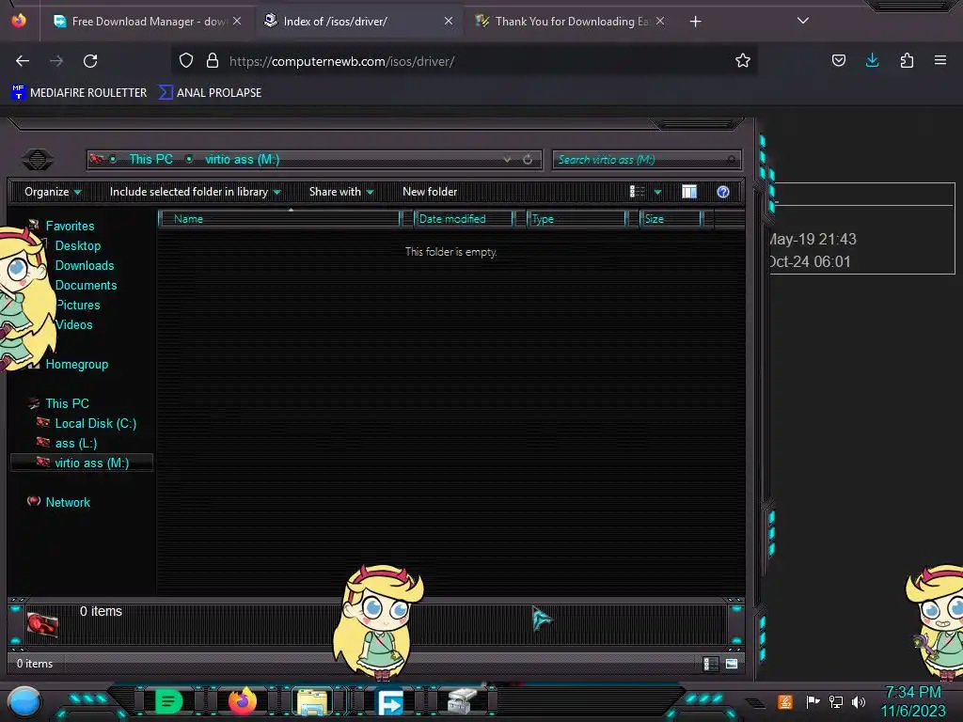Screen dimensions: 963x722
Task: Open a new Firefox tab
Action: [x=695, y=22]
